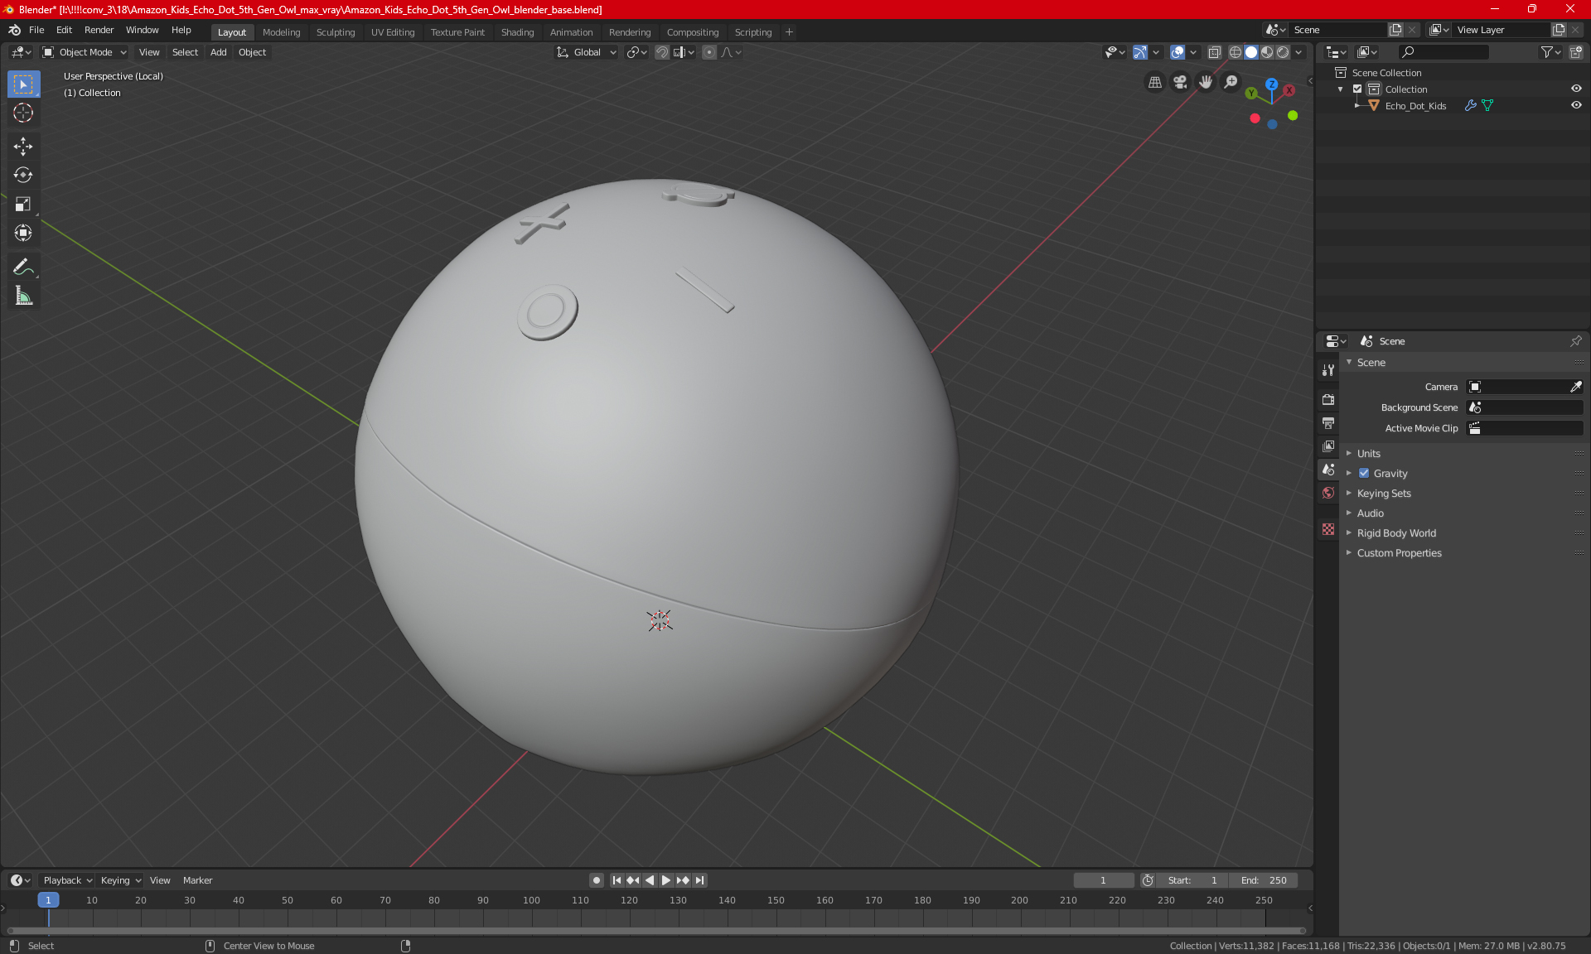The width and height of the screenshot is (1591, 954).
Task: Disable the Collection exclude checkbox
Action: pos(1357,89)
